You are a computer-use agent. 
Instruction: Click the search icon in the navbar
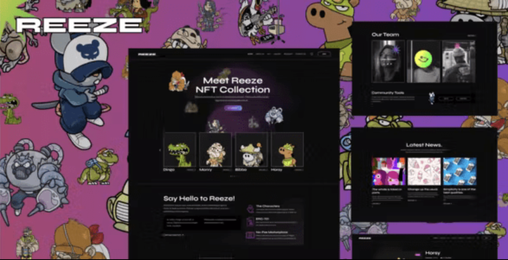tap(312, 54)
